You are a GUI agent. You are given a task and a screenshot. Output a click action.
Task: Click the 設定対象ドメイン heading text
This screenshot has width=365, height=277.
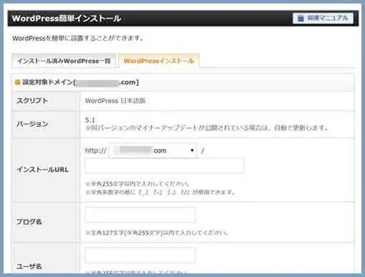[81, 82]
